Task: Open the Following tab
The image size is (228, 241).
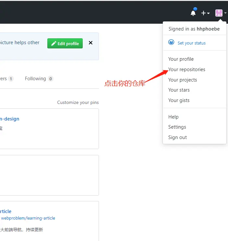Action: pyautogui.click(x=39, y=79)
